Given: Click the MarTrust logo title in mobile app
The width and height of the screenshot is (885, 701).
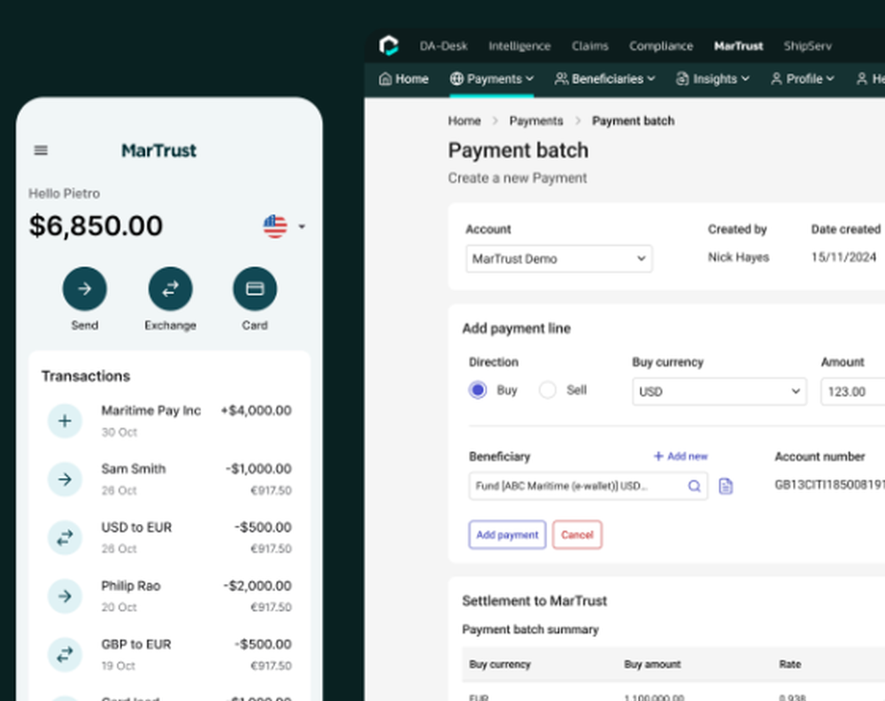Looking at the screenshot, I should click(x=159, y=150).
